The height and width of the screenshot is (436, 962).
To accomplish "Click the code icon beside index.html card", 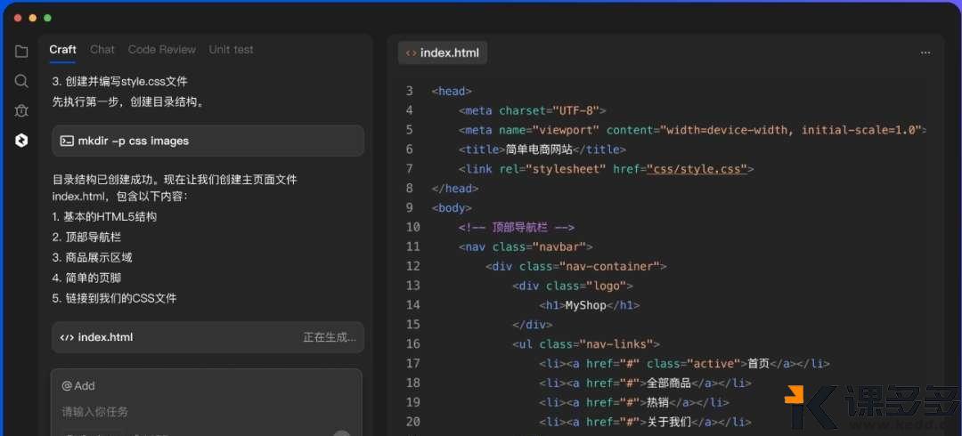I will tap(67, 337).
